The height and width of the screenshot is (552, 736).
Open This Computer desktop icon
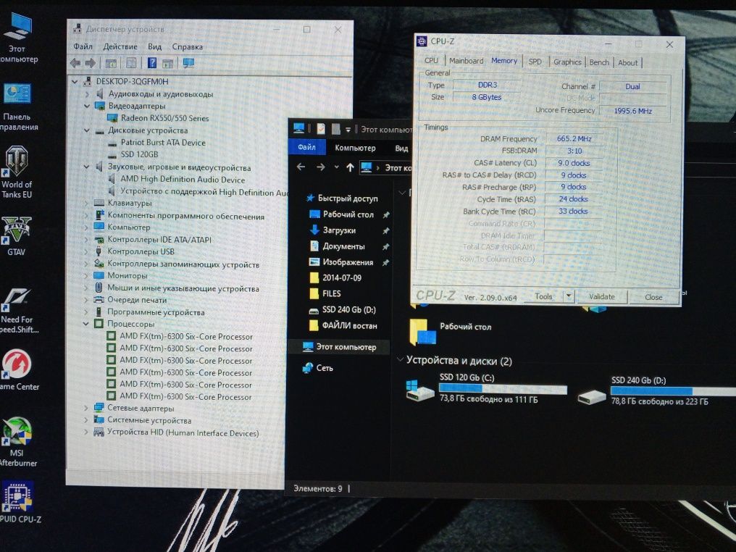pyautogui.click(x=18, y=38)
